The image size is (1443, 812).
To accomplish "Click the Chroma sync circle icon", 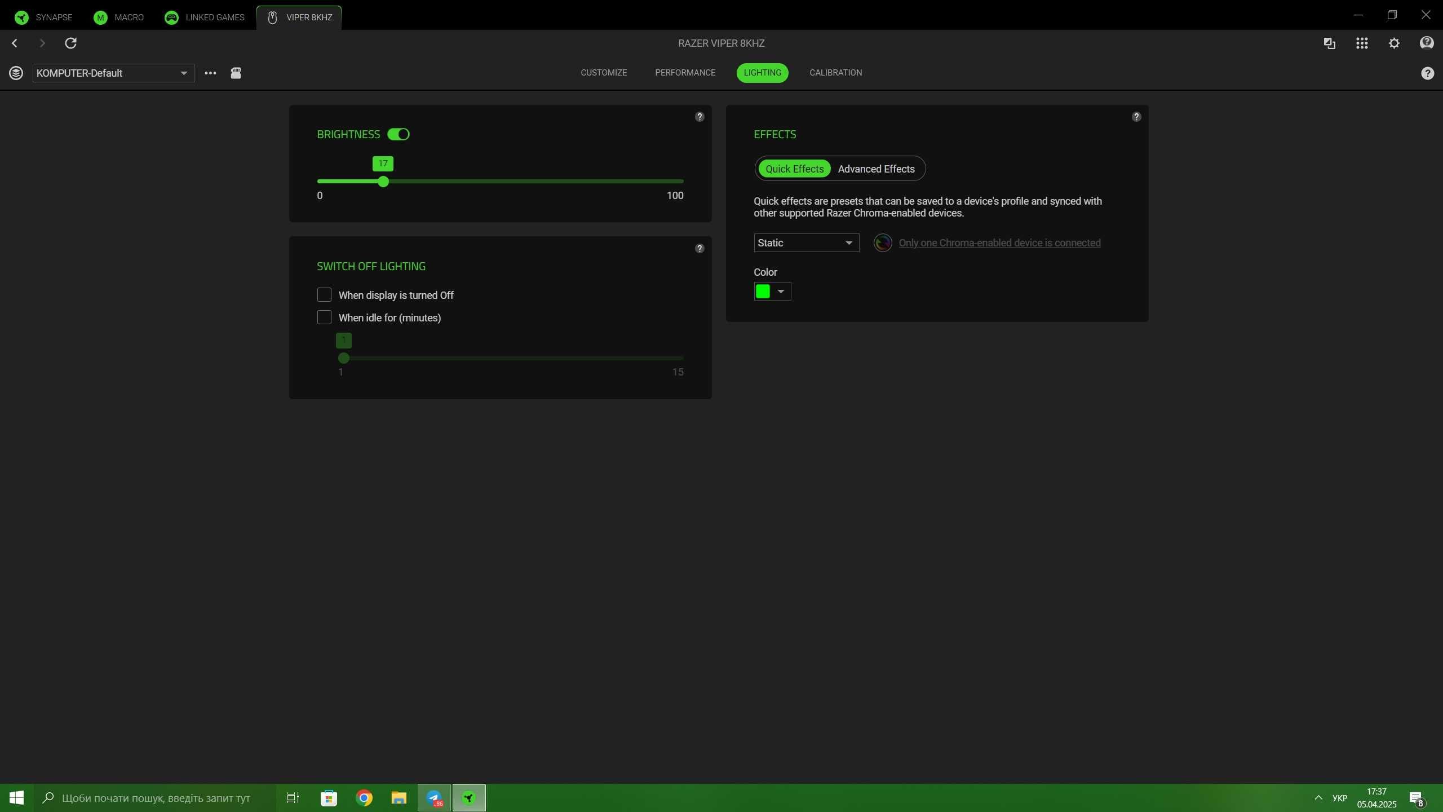I will pos(883,242).
